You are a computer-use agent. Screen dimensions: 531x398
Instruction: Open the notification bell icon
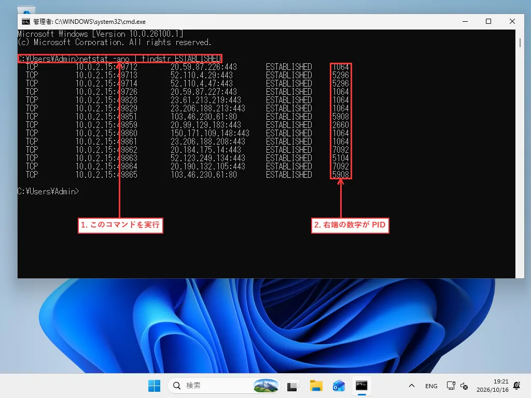point(517,386)
